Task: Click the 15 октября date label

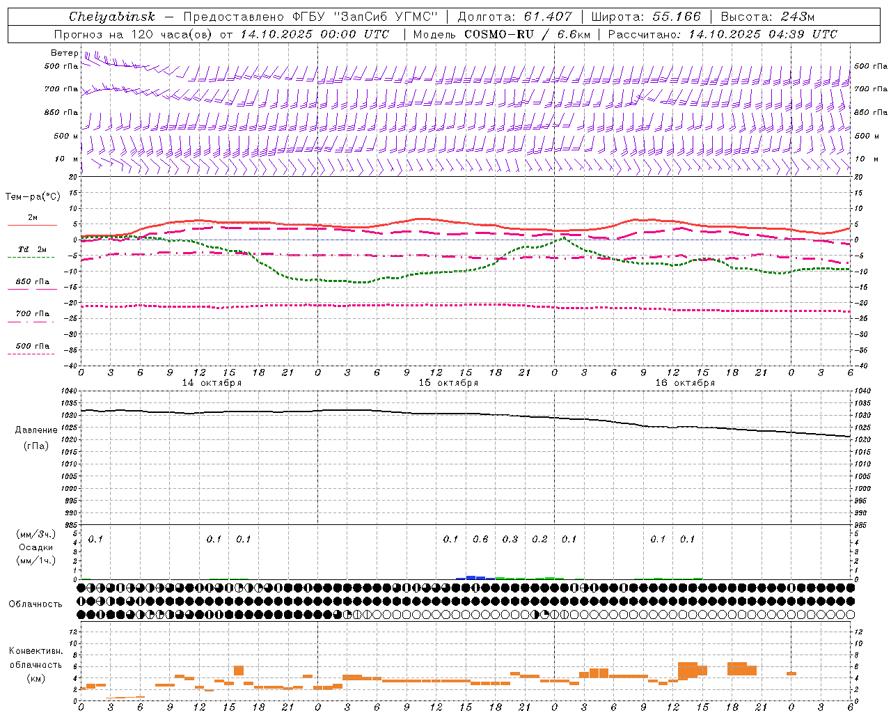Action: click(x=448, y=383)
